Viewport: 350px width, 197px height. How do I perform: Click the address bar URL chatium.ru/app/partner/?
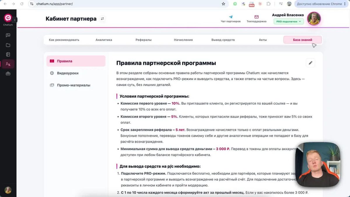(55, 4)
